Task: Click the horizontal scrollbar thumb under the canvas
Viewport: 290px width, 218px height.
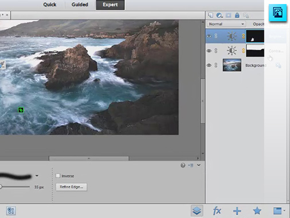Action: point(89,158)
